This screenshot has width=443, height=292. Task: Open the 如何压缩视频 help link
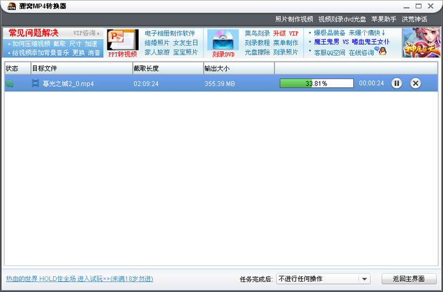(31, 44)
